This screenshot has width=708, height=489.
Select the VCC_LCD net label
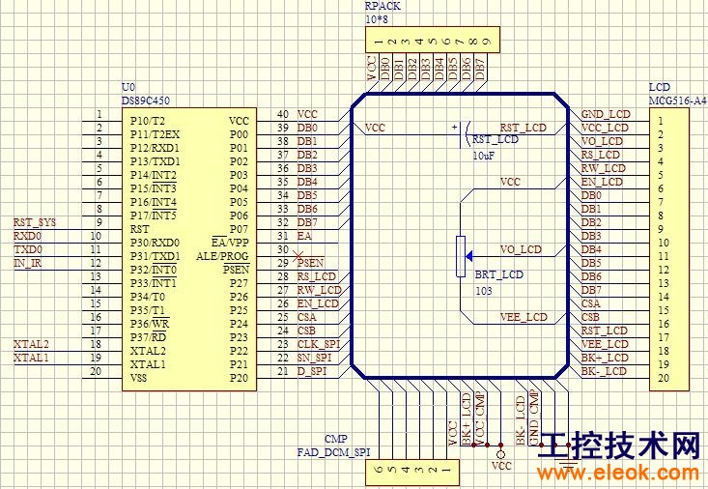point(605,128)
